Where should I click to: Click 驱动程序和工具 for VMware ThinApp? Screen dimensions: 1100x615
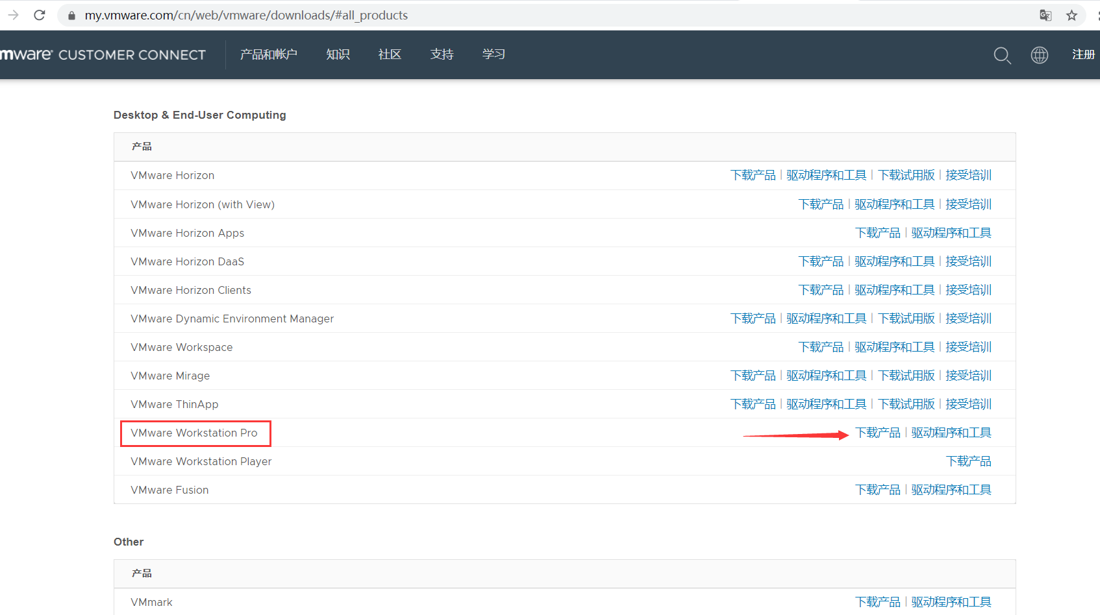(827, 404)
